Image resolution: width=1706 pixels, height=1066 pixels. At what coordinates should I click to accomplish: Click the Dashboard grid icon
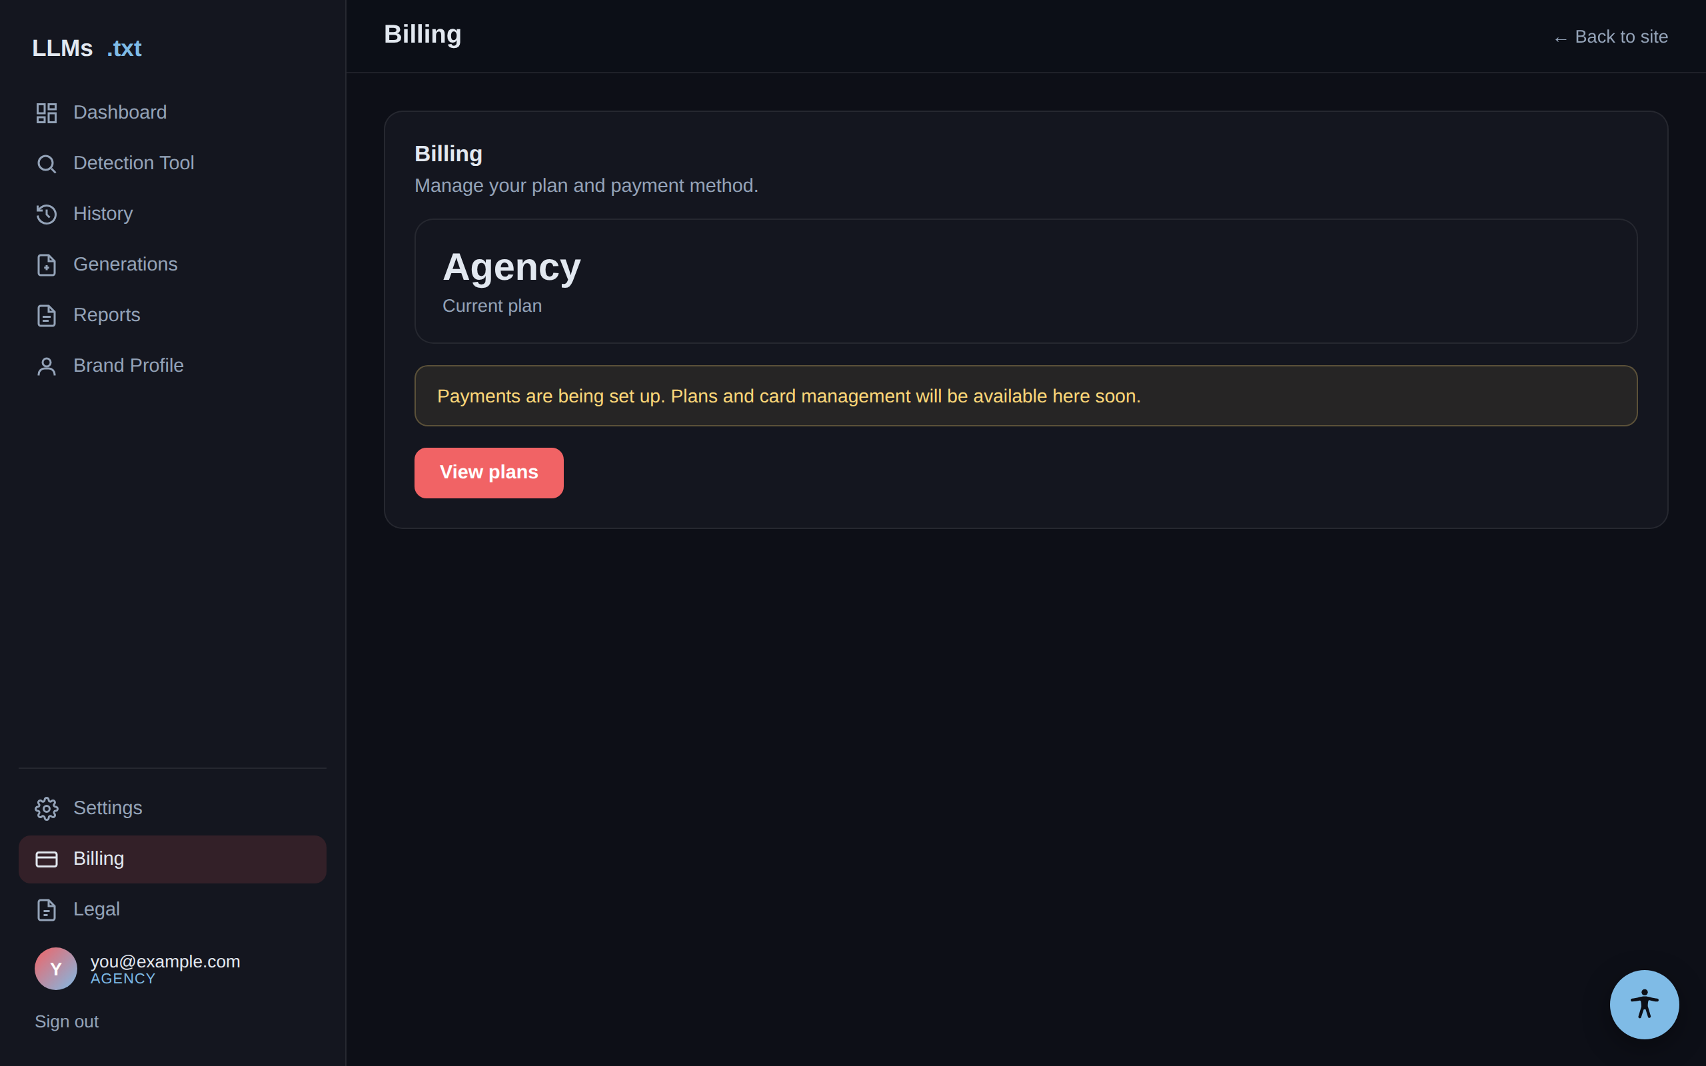tap(47, 113)
